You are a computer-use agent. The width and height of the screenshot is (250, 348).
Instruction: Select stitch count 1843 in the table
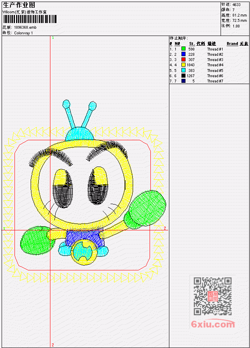[x=191, y=65]
